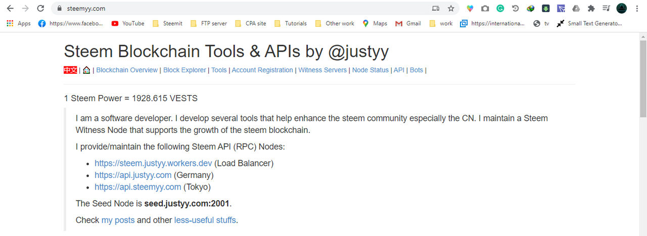647x236 pixels.
Task: Open the api.justyy.com link
Action: click(133, 175)
